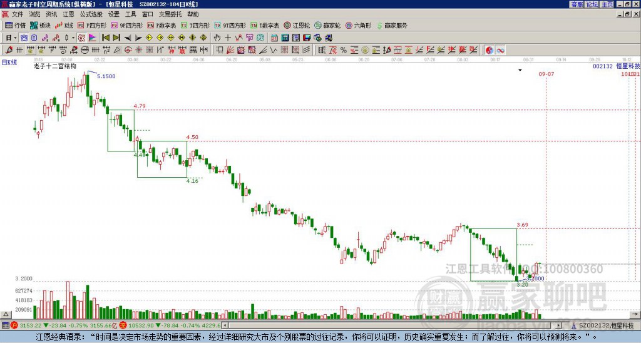Open the 赢家轮 wheel tool
The width and height of the screenshot is (641, 343).
tap(327, 25)
